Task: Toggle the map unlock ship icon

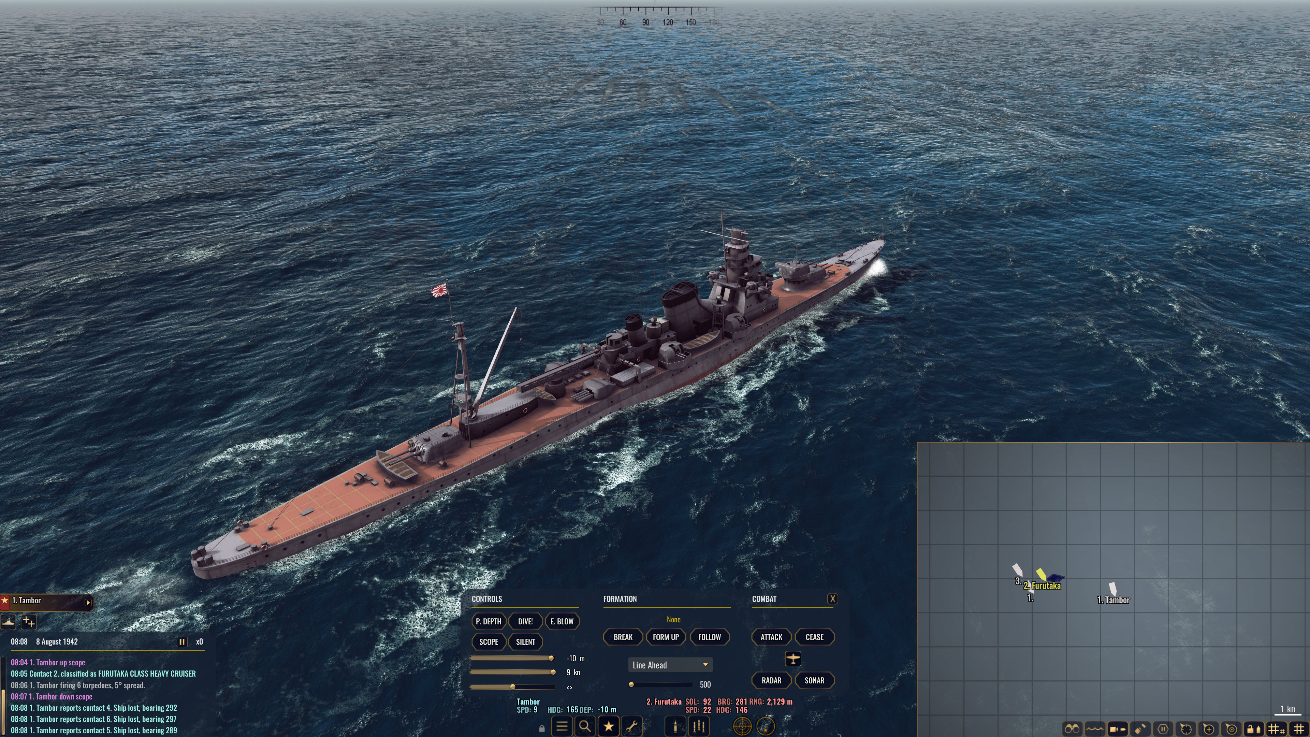Action: (1254, 729)
